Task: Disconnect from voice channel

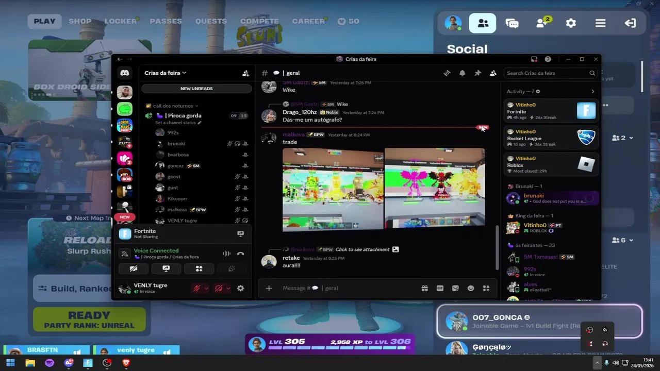Action: 240,254
